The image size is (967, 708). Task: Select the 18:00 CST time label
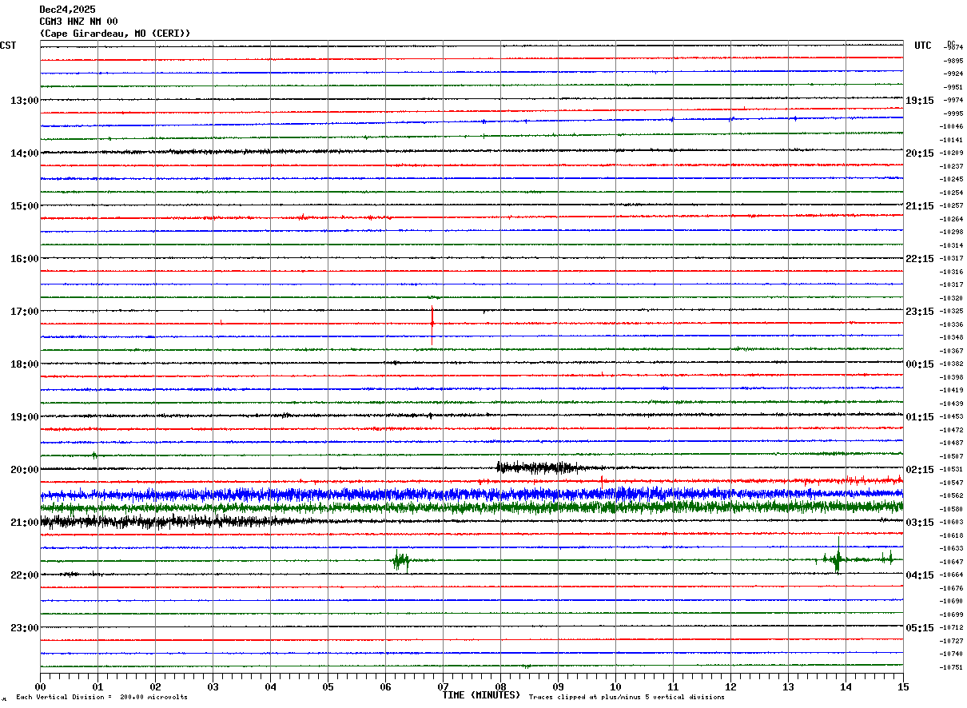[x=25, y=364]
